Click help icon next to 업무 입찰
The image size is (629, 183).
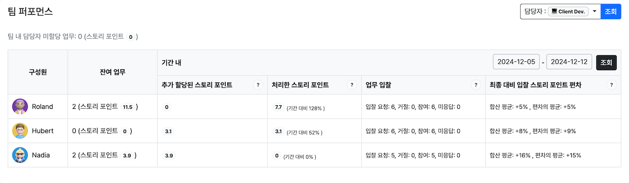coord(475,85)
